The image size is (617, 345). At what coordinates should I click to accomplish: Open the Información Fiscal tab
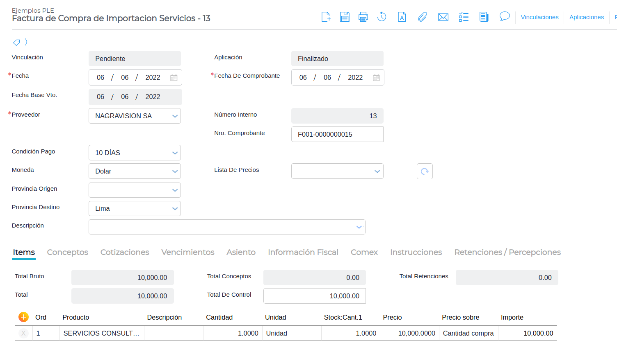[x=303, y=252]
